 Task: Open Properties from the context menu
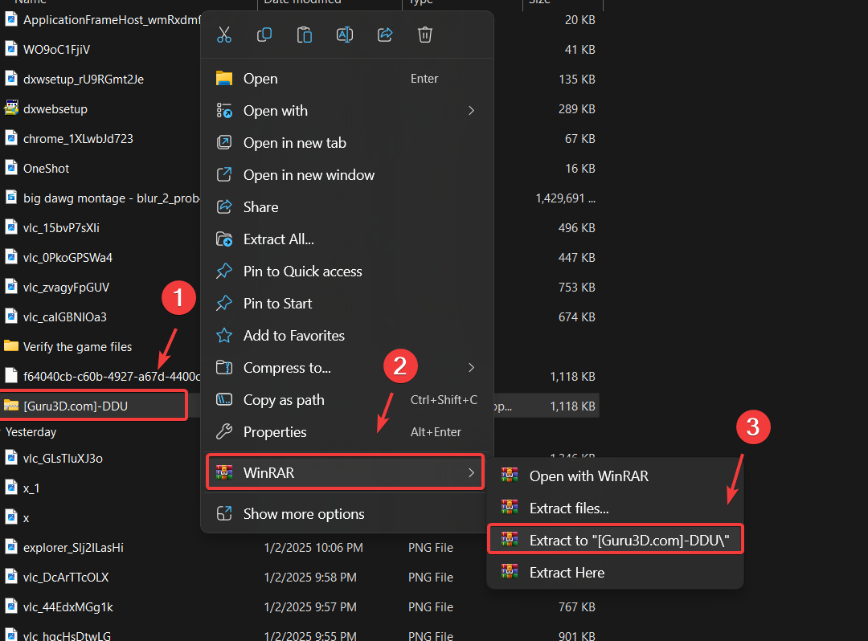coord(275,432)
